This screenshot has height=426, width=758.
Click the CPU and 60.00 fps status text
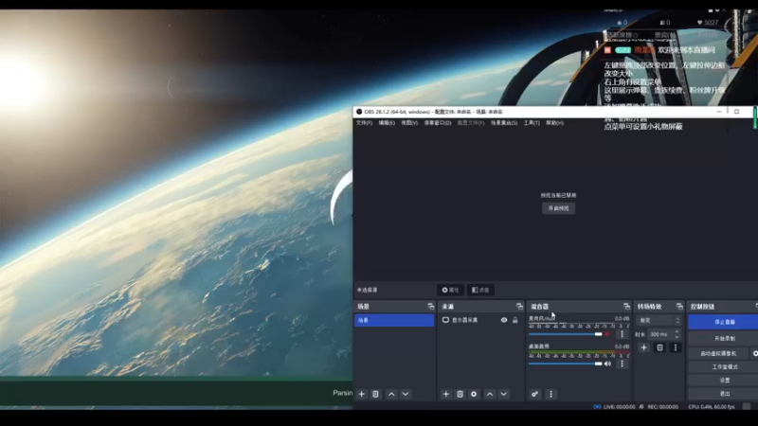click(712, 407)
